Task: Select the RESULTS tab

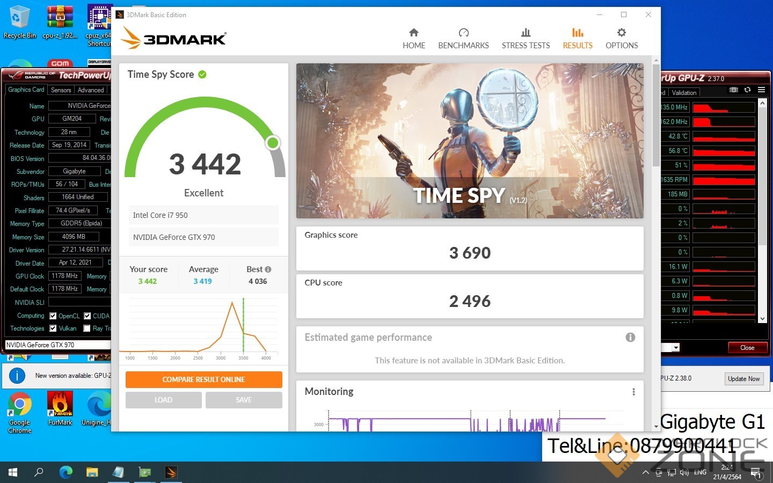Action: tap(578, 39)
